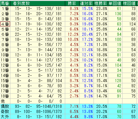Viewport: 138px width, 119px height.
Task: Click the 12番 row label
Action: click(x=5, y=65)
